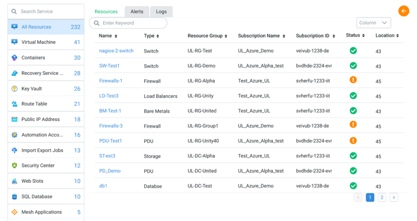Open the nagios-2-switch resource link
Viewport: 417px width, 221px height.
coord(116,51)
